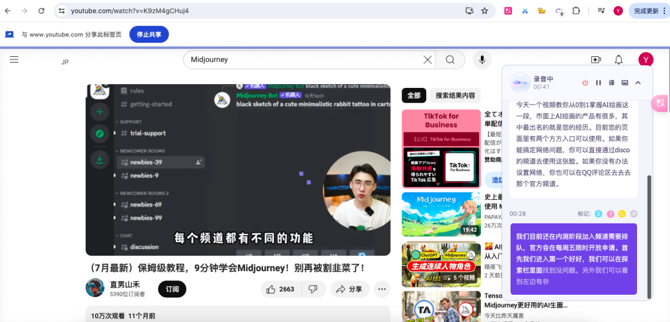This screenshot has height=322, width=670.
Task: Click the video title text
Action: 226,268
